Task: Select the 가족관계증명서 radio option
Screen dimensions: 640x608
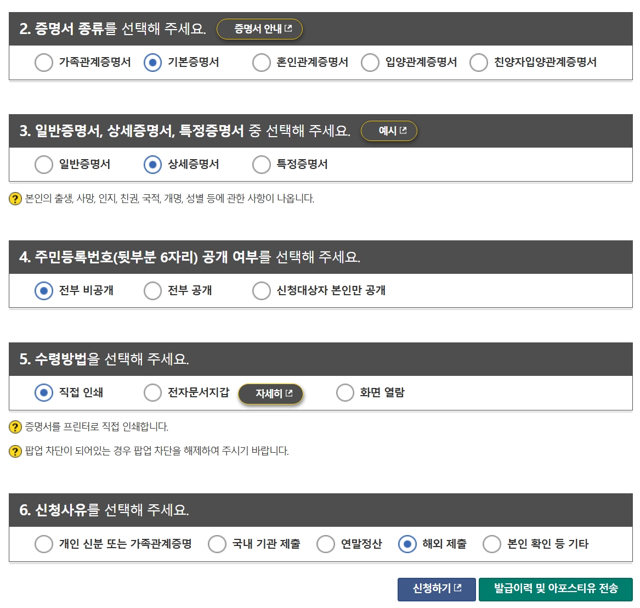Action: coord(44,63)
